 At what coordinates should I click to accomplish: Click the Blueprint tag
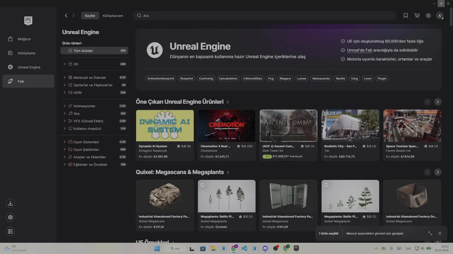(x=187, y=78)
